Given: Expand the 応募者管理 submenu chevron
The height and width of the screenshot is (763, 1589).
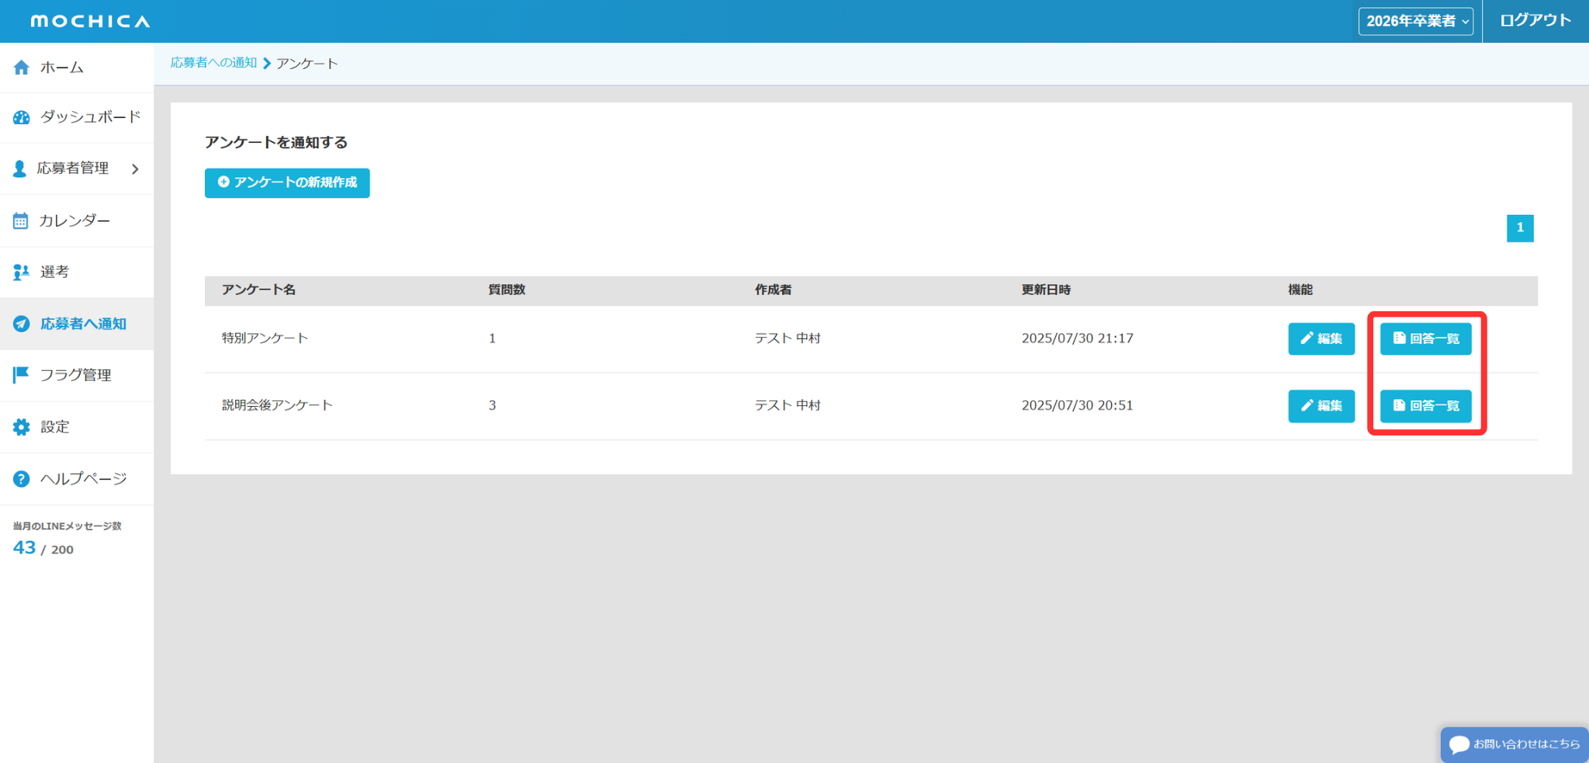Looking at the screenshot, I should click(x=135, y=168).
